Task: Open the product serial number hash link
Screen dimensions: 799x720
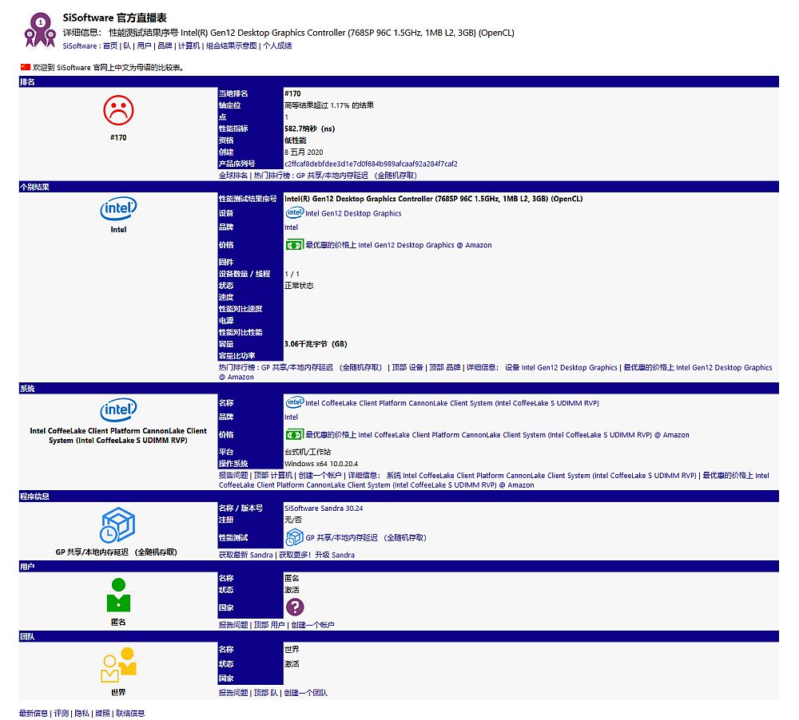Action: coord(371,164)
